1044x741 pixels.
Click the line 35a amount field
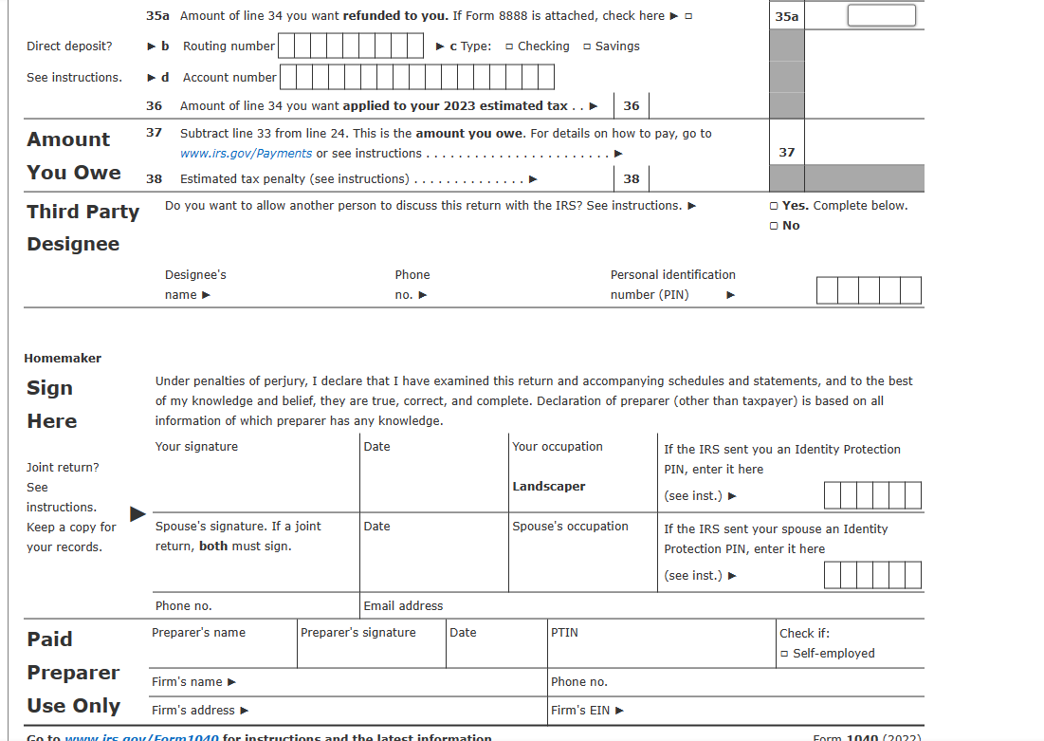point(881,16)
